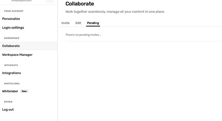Open the Integrations page
Screen dimensions: 222x121
12,73
